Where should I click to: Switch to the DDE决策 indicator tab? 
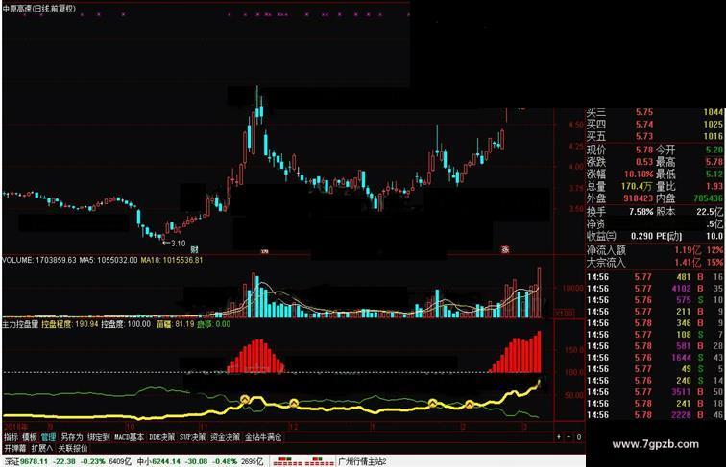[x=162, y=437]
